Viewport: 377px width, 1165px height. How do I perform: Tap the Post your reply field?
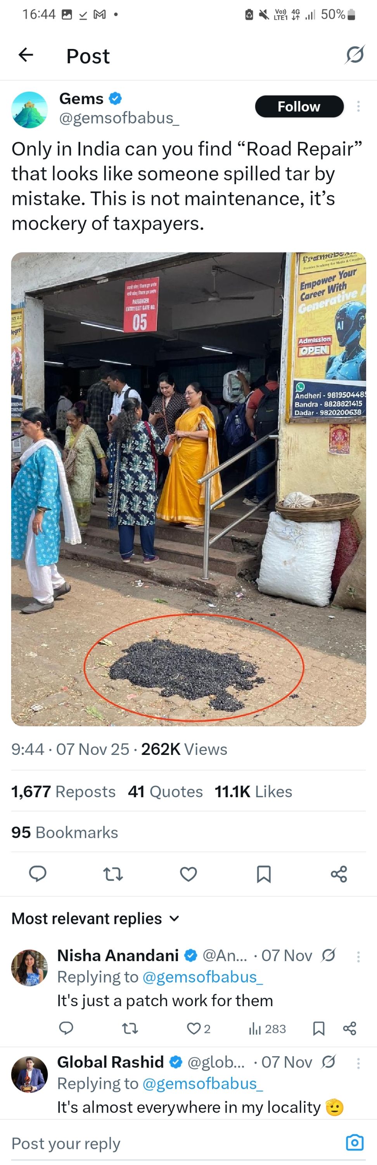pos(171,1143)
